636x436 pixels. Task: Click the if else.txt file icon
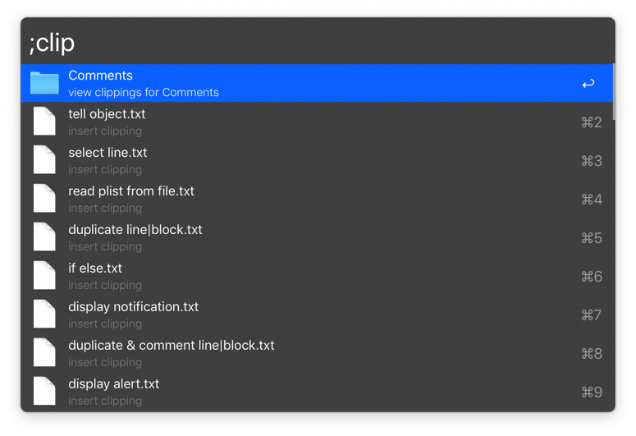click(x=44, y=276)
